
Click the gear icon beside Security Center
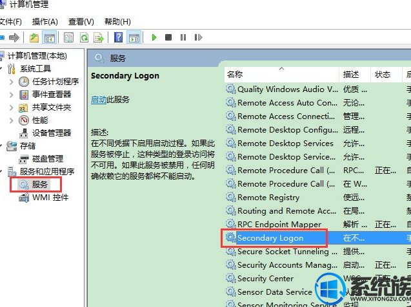click(x=231, y=278)
